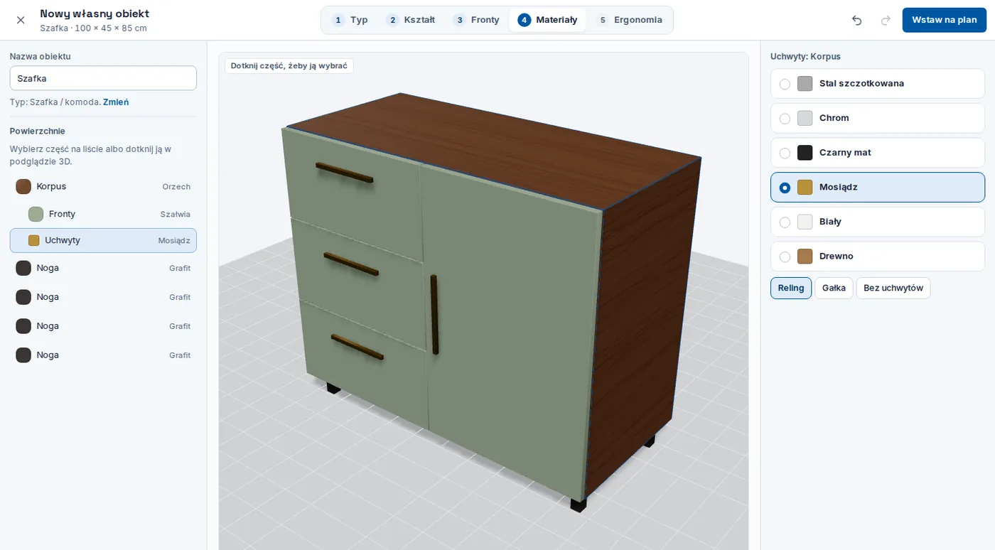
Task: Click the Wstaw na plan button
Action: 944,20
